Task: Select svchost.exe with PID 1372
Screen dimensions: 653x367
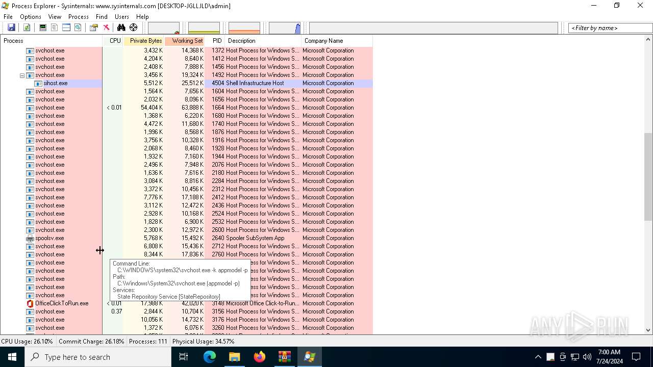Action: 186,50
